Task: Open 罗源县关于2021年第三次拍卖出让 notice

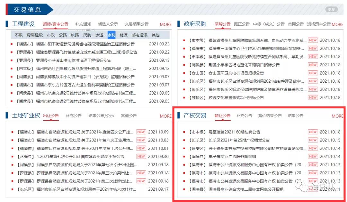Action: (85, 173)
